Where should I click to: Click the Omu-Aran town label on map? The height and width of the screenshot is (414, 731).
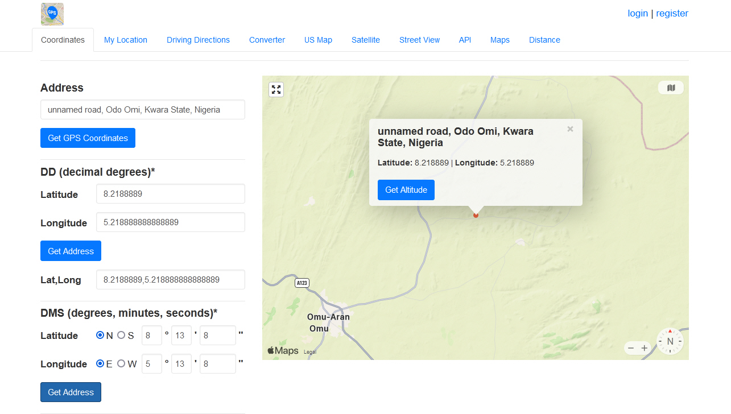(328, 322)
